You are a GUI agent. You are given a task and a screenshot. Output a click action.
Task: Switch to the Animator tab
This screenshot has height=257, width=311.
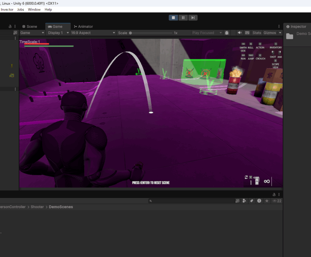[x=83, y=26]
